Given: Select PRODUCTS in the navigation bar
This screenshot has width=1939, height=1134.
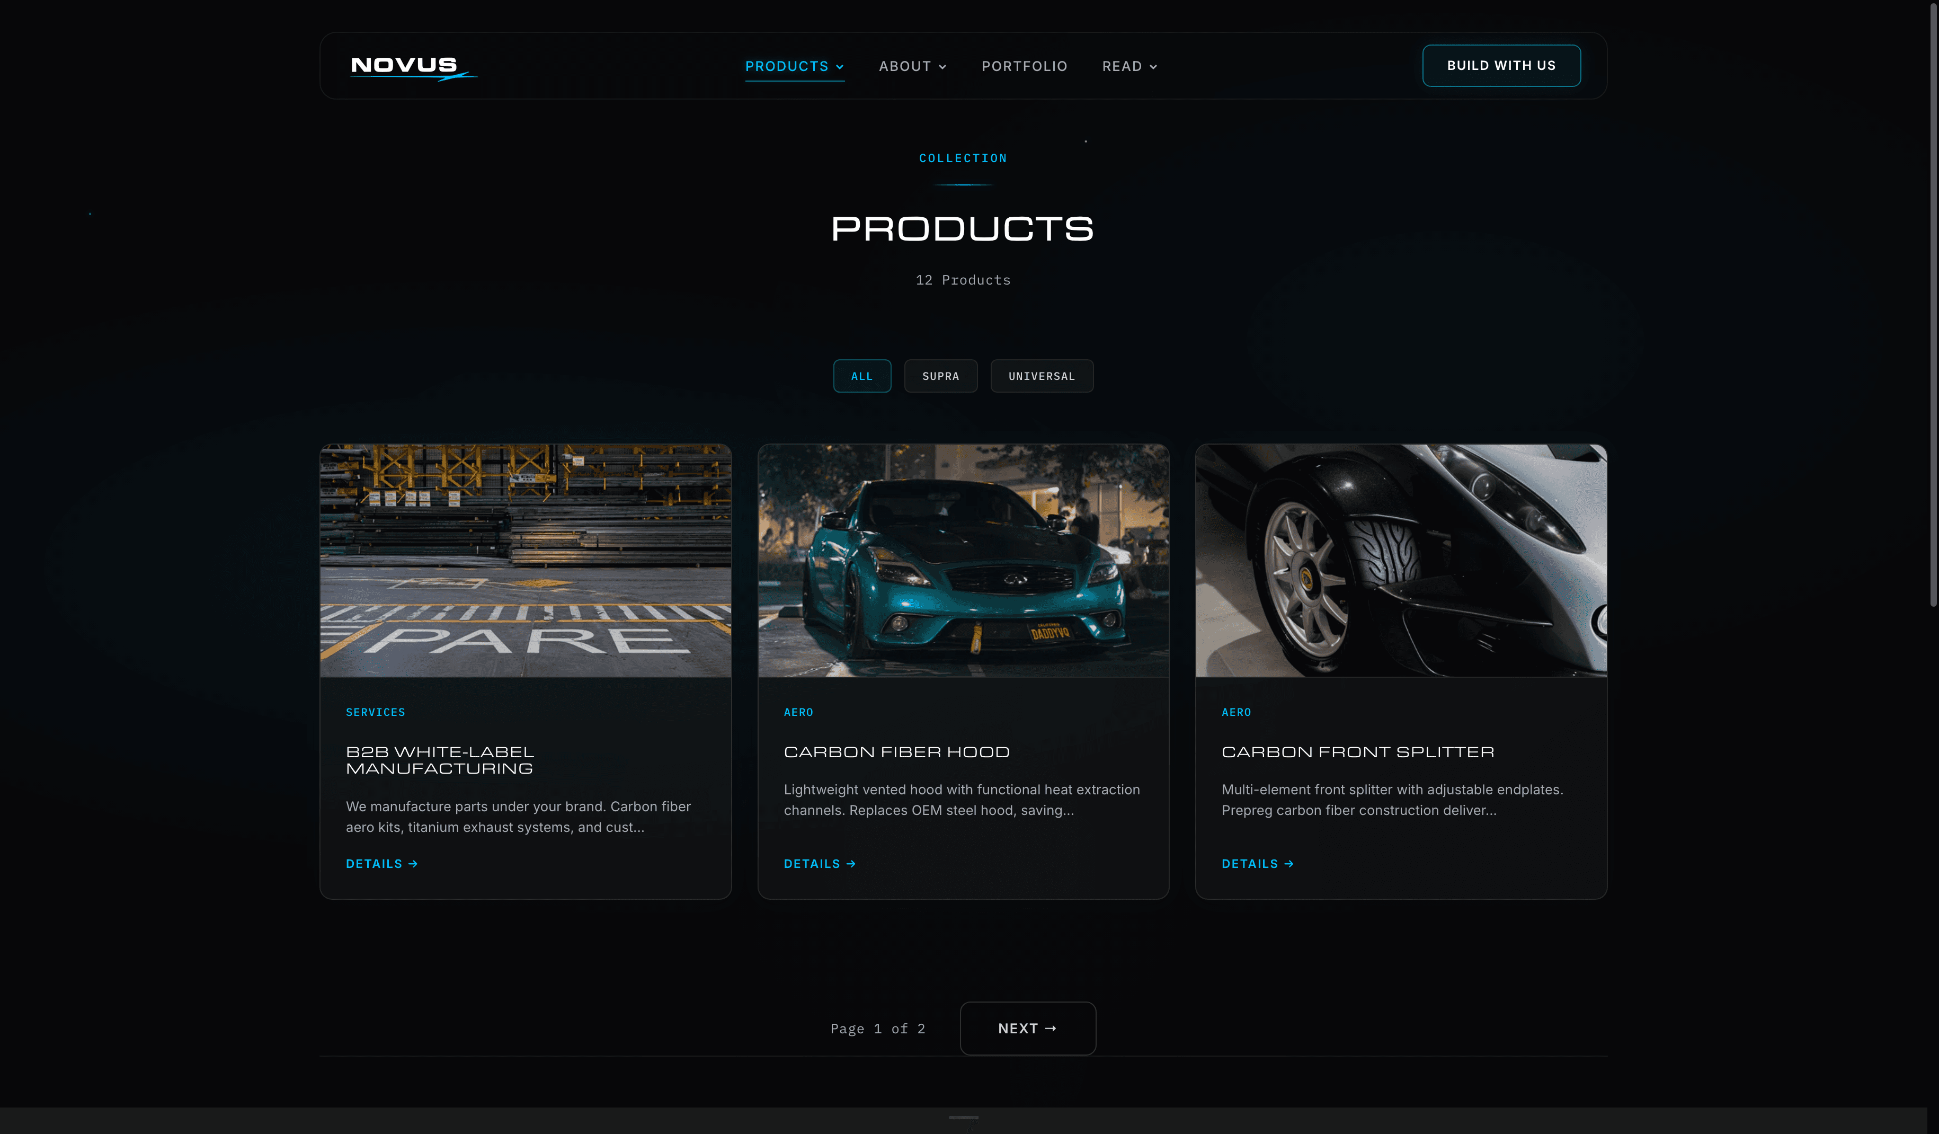Looking at the screenshot, I should point(786,66).
